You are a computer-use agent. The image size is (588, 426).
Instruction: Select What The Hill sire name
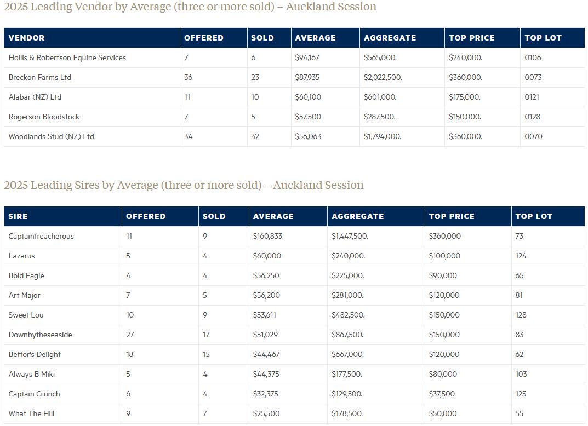pyautogui.click(x=32, y=413)
